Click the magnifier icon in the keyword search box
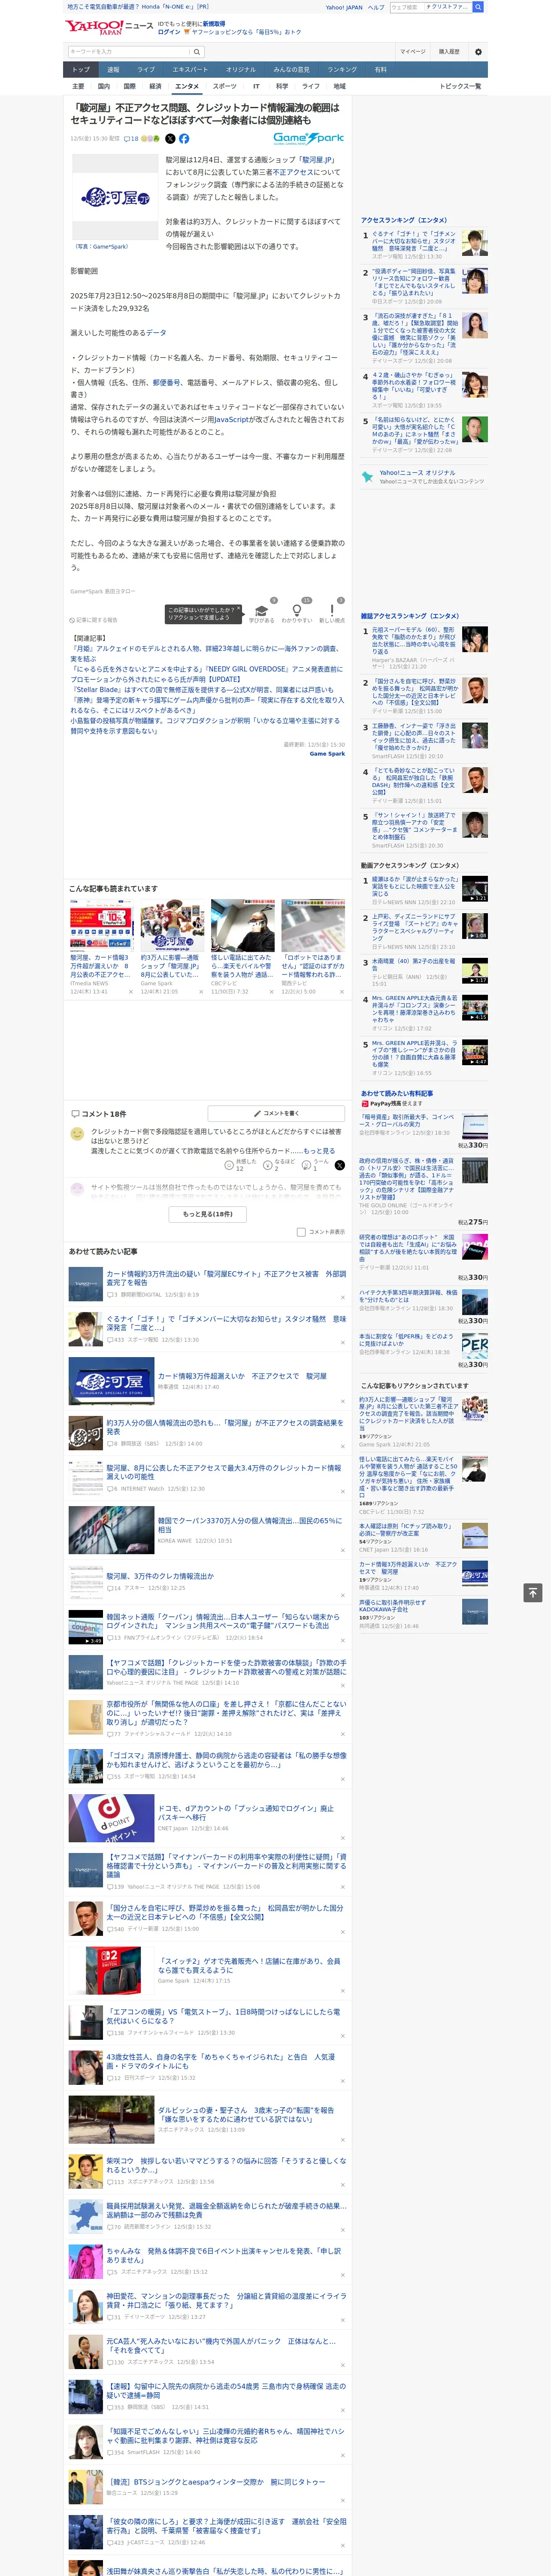This screenshot has height=2576, width=551. tap(197, 52)
